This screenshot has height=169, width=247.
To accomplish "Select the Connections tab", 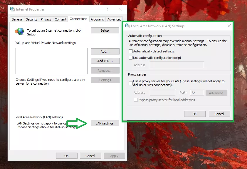I will pyautogui.click(x=78, y=19).
